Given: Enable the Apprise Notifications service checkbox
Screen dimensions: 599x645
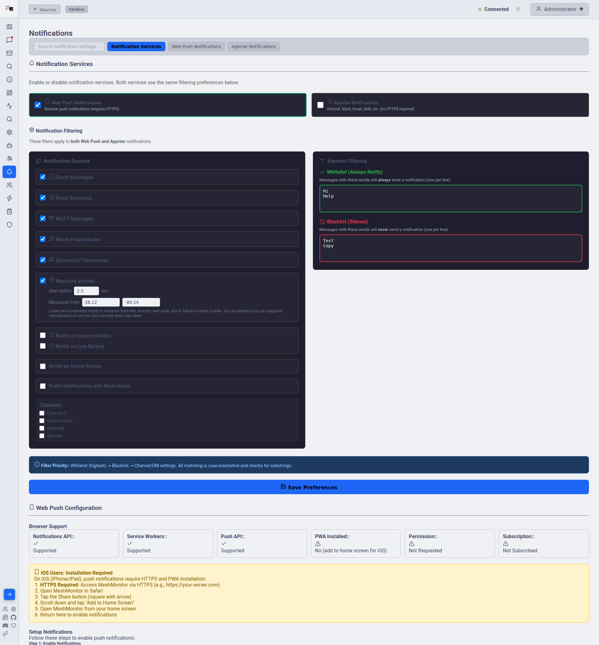Looking at the screenshot, I should (x=320, y=105).
